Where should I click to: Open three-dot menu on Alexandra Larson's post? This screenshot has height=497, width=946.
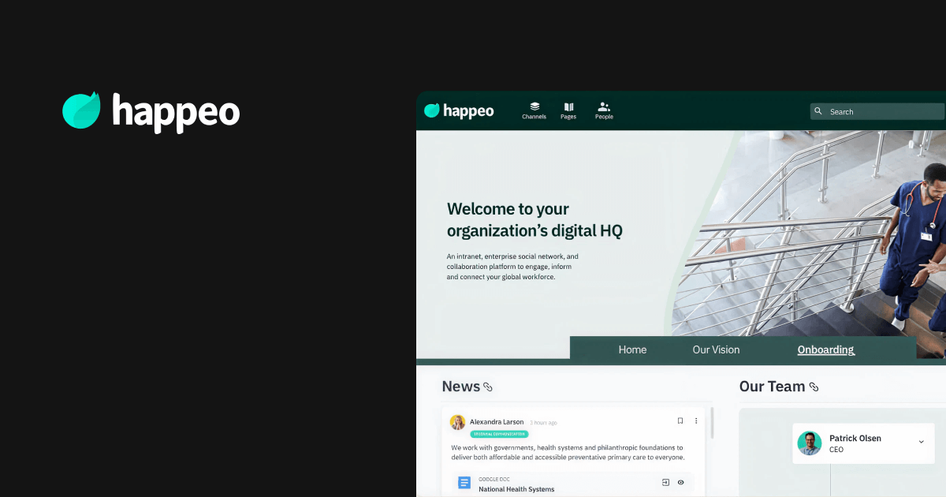(696, 421)
